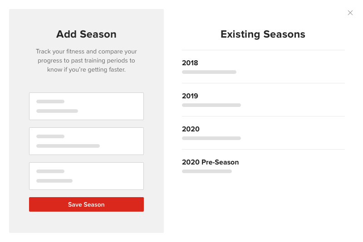Click the fitness tracking description text
363x242 pixels.
[86, 61]
